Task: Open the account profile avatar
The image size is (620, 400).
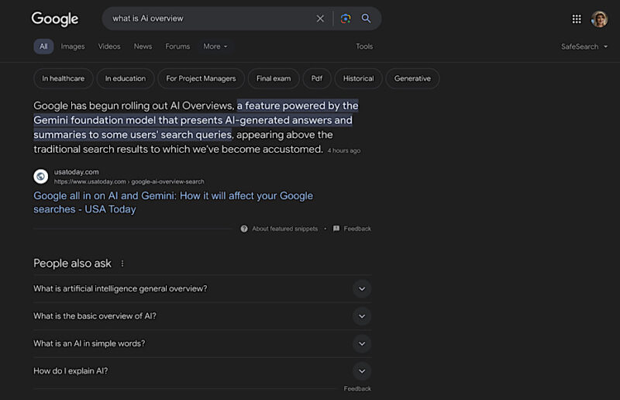Action: 599,19
